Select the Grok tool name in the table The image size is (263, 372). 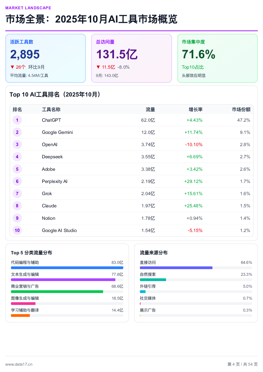[47, 194]
